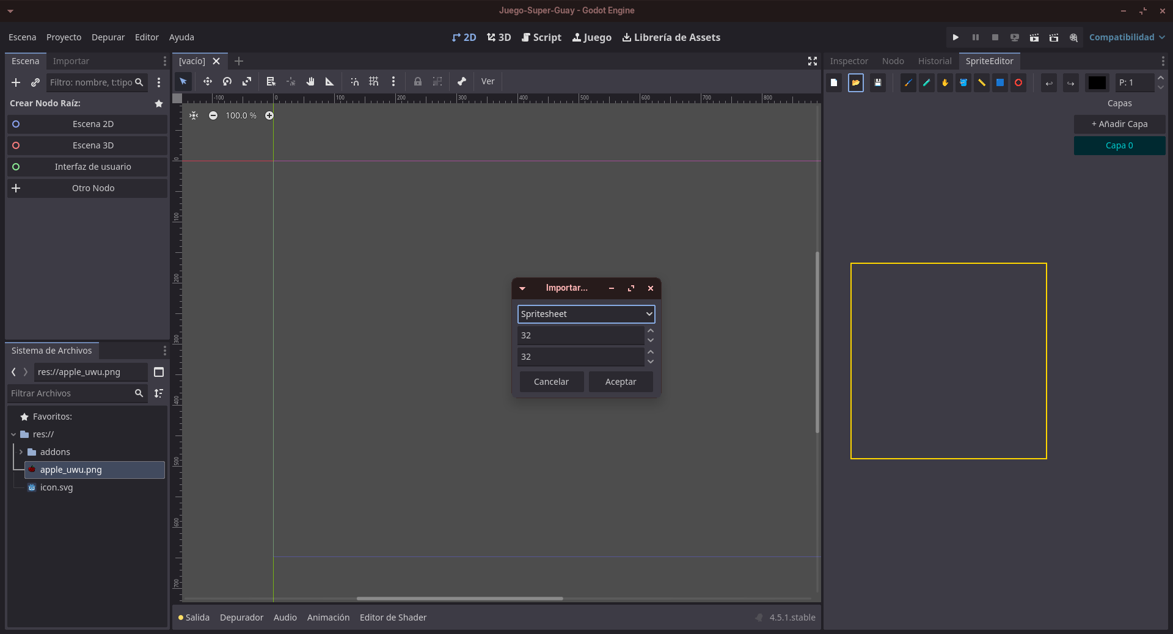Open the black color swatch picker
The width and height of the screenshot is (1173, 634).
tap(1097, 83)
